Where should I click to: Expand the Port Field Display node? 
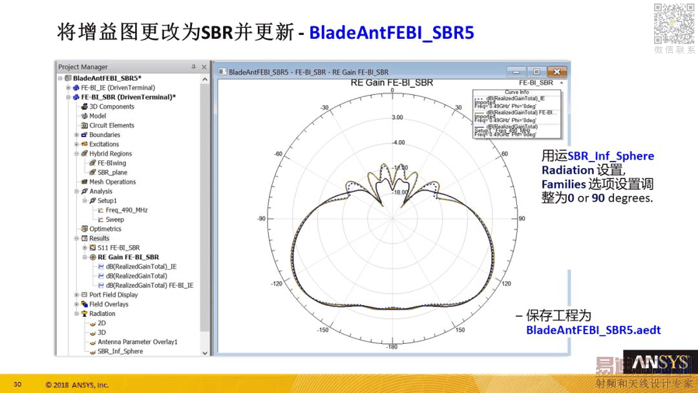(x=76, y=295)
